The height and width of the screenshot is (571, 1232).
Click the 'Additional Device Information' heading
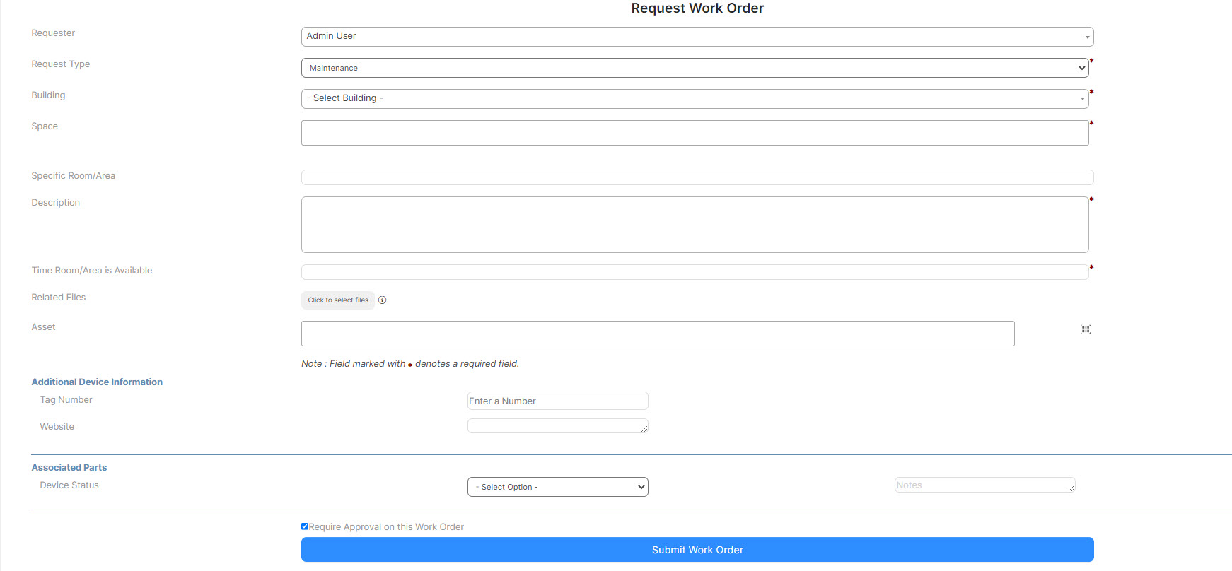click(97, 382)
